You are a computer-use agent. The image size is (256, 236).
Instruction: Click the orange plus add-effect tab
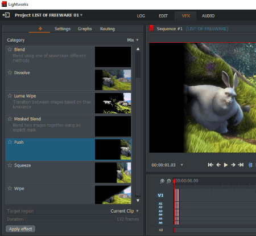[x=40, y=29]
